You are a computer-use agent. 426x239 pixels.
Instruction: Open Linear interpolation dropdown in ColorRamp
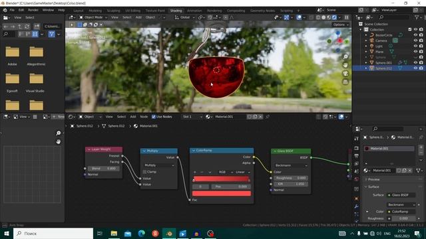(x=242, y=172)
